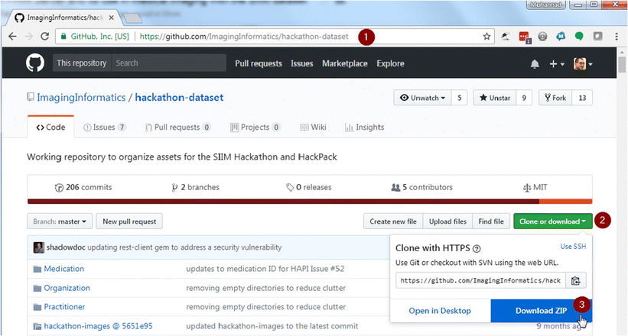
Task: Open the Insights tab
Action: tap(364, 128)
